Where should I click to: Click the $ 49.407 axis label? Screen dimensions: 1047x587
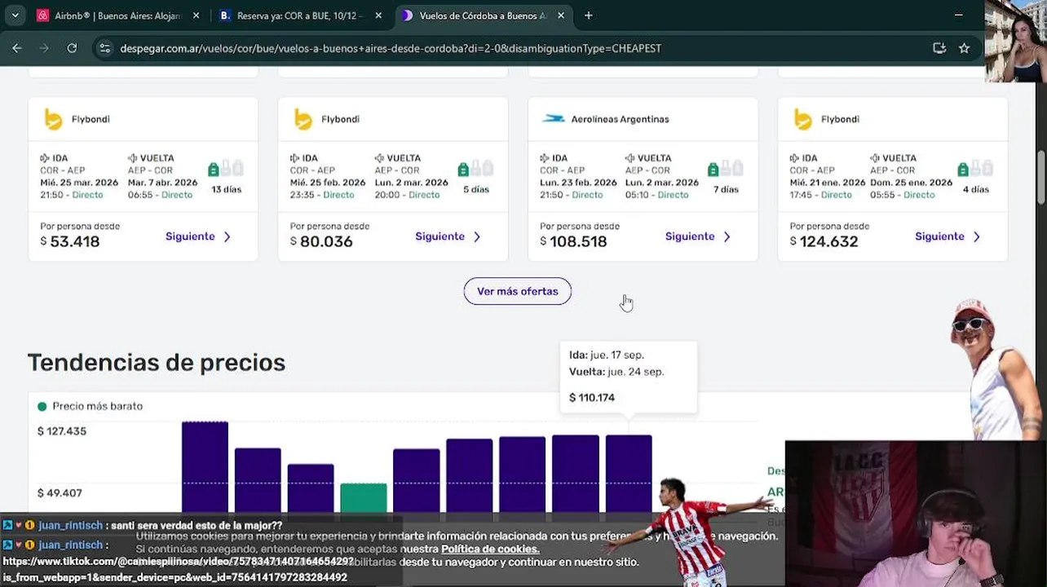point(60,493)
